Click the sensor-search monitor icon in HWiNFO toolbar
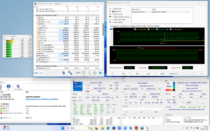The image size is (210, 131). pyautogui.click(x=64, y=73)
